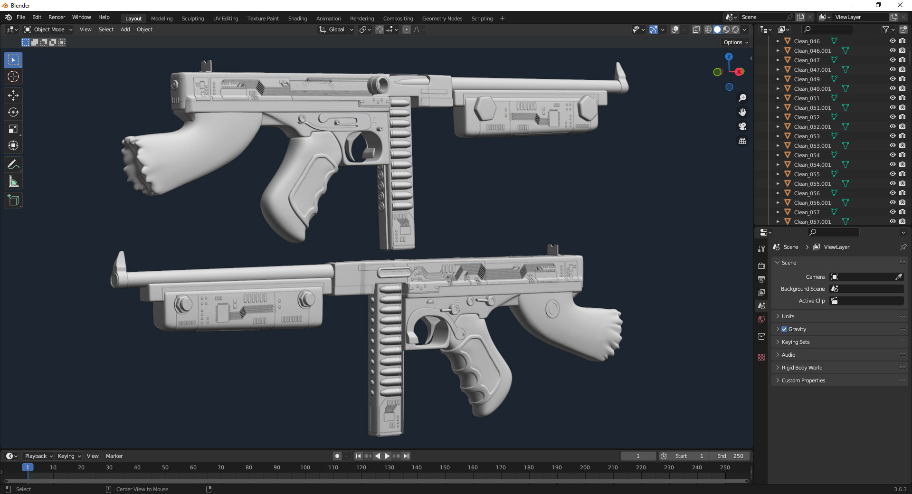
Task: Pick the Measure ruler tool
Action: [13, 181]
